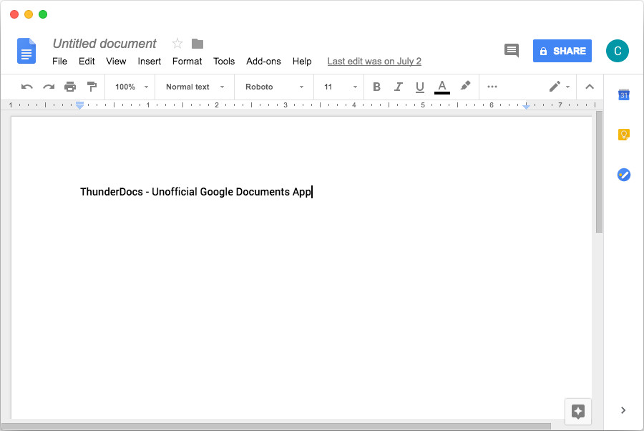Hide the menus with the up chevron
644x431 pixels.
(590, 87)
